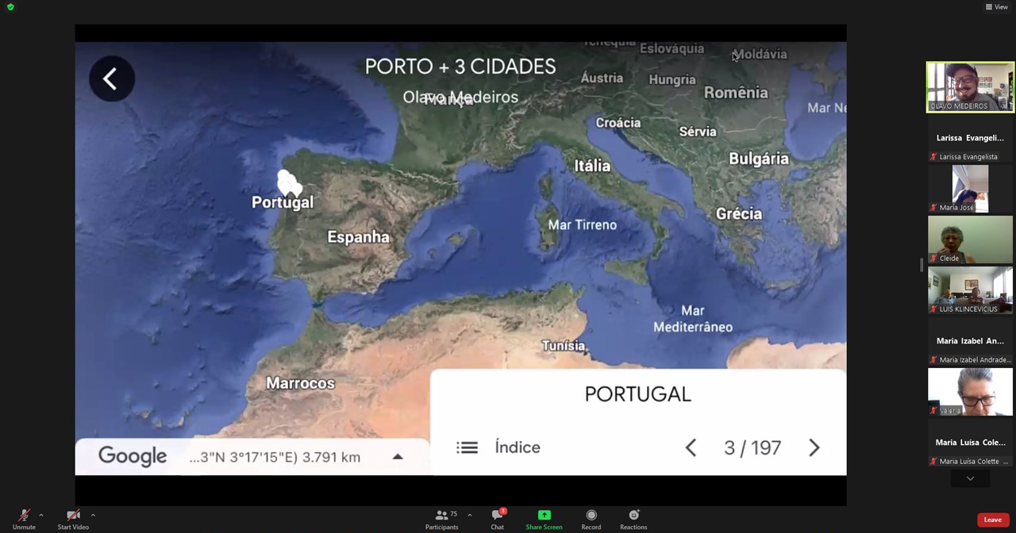1016x533 pixels.
Task: Open the Chat panel
Action: coord(497,516)
